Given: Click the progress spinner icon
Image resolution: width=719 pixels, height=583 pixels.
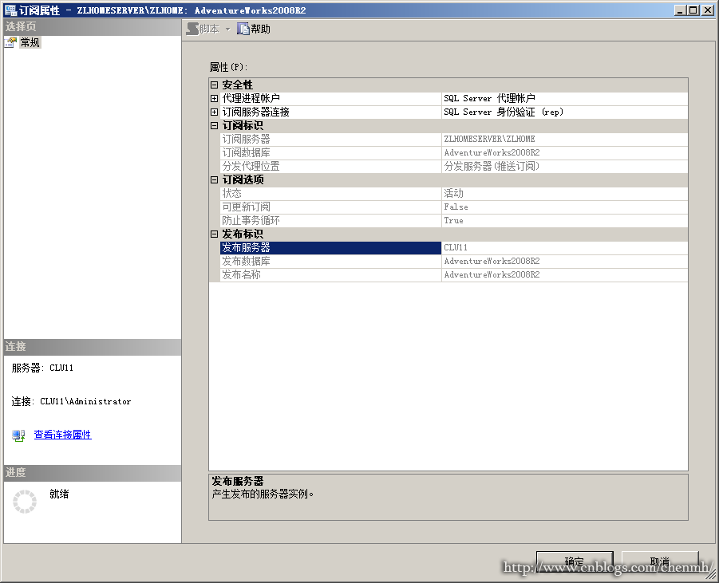Looking at the screenshot, I should [24, 502].
